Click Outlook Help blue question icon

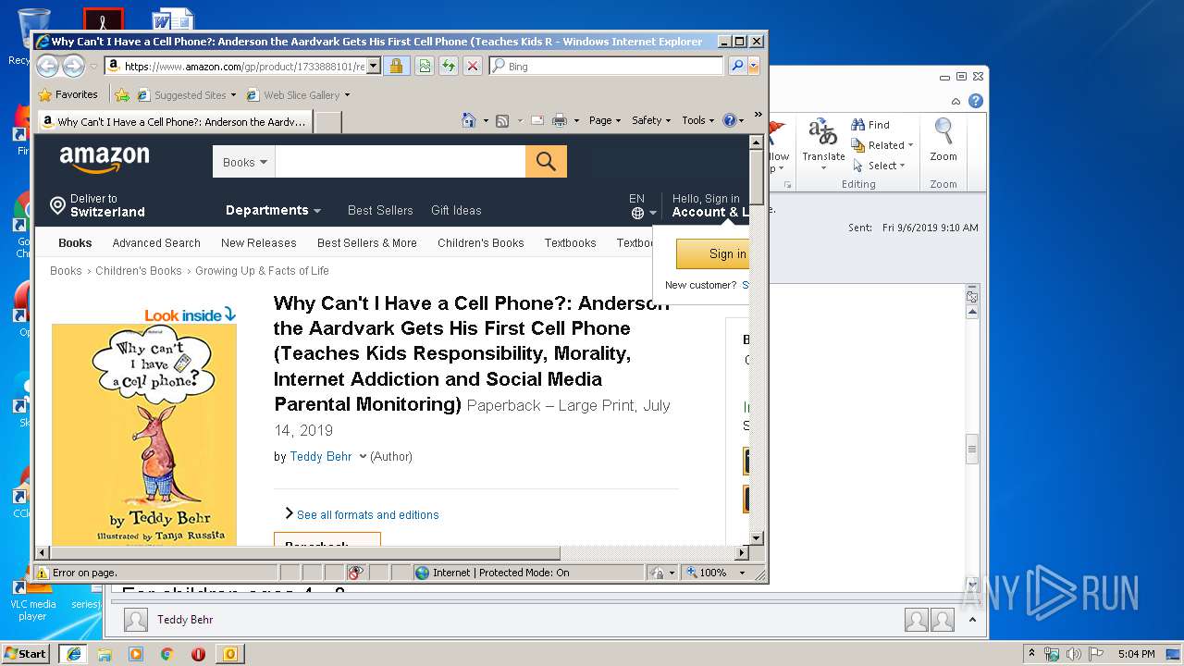coord(976,101)
